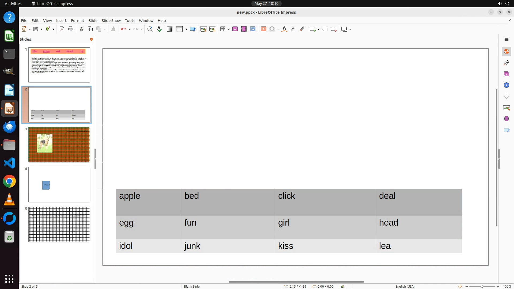Click Insert Chart icon
Screen dimensions: 514x289
coord(253,29)
